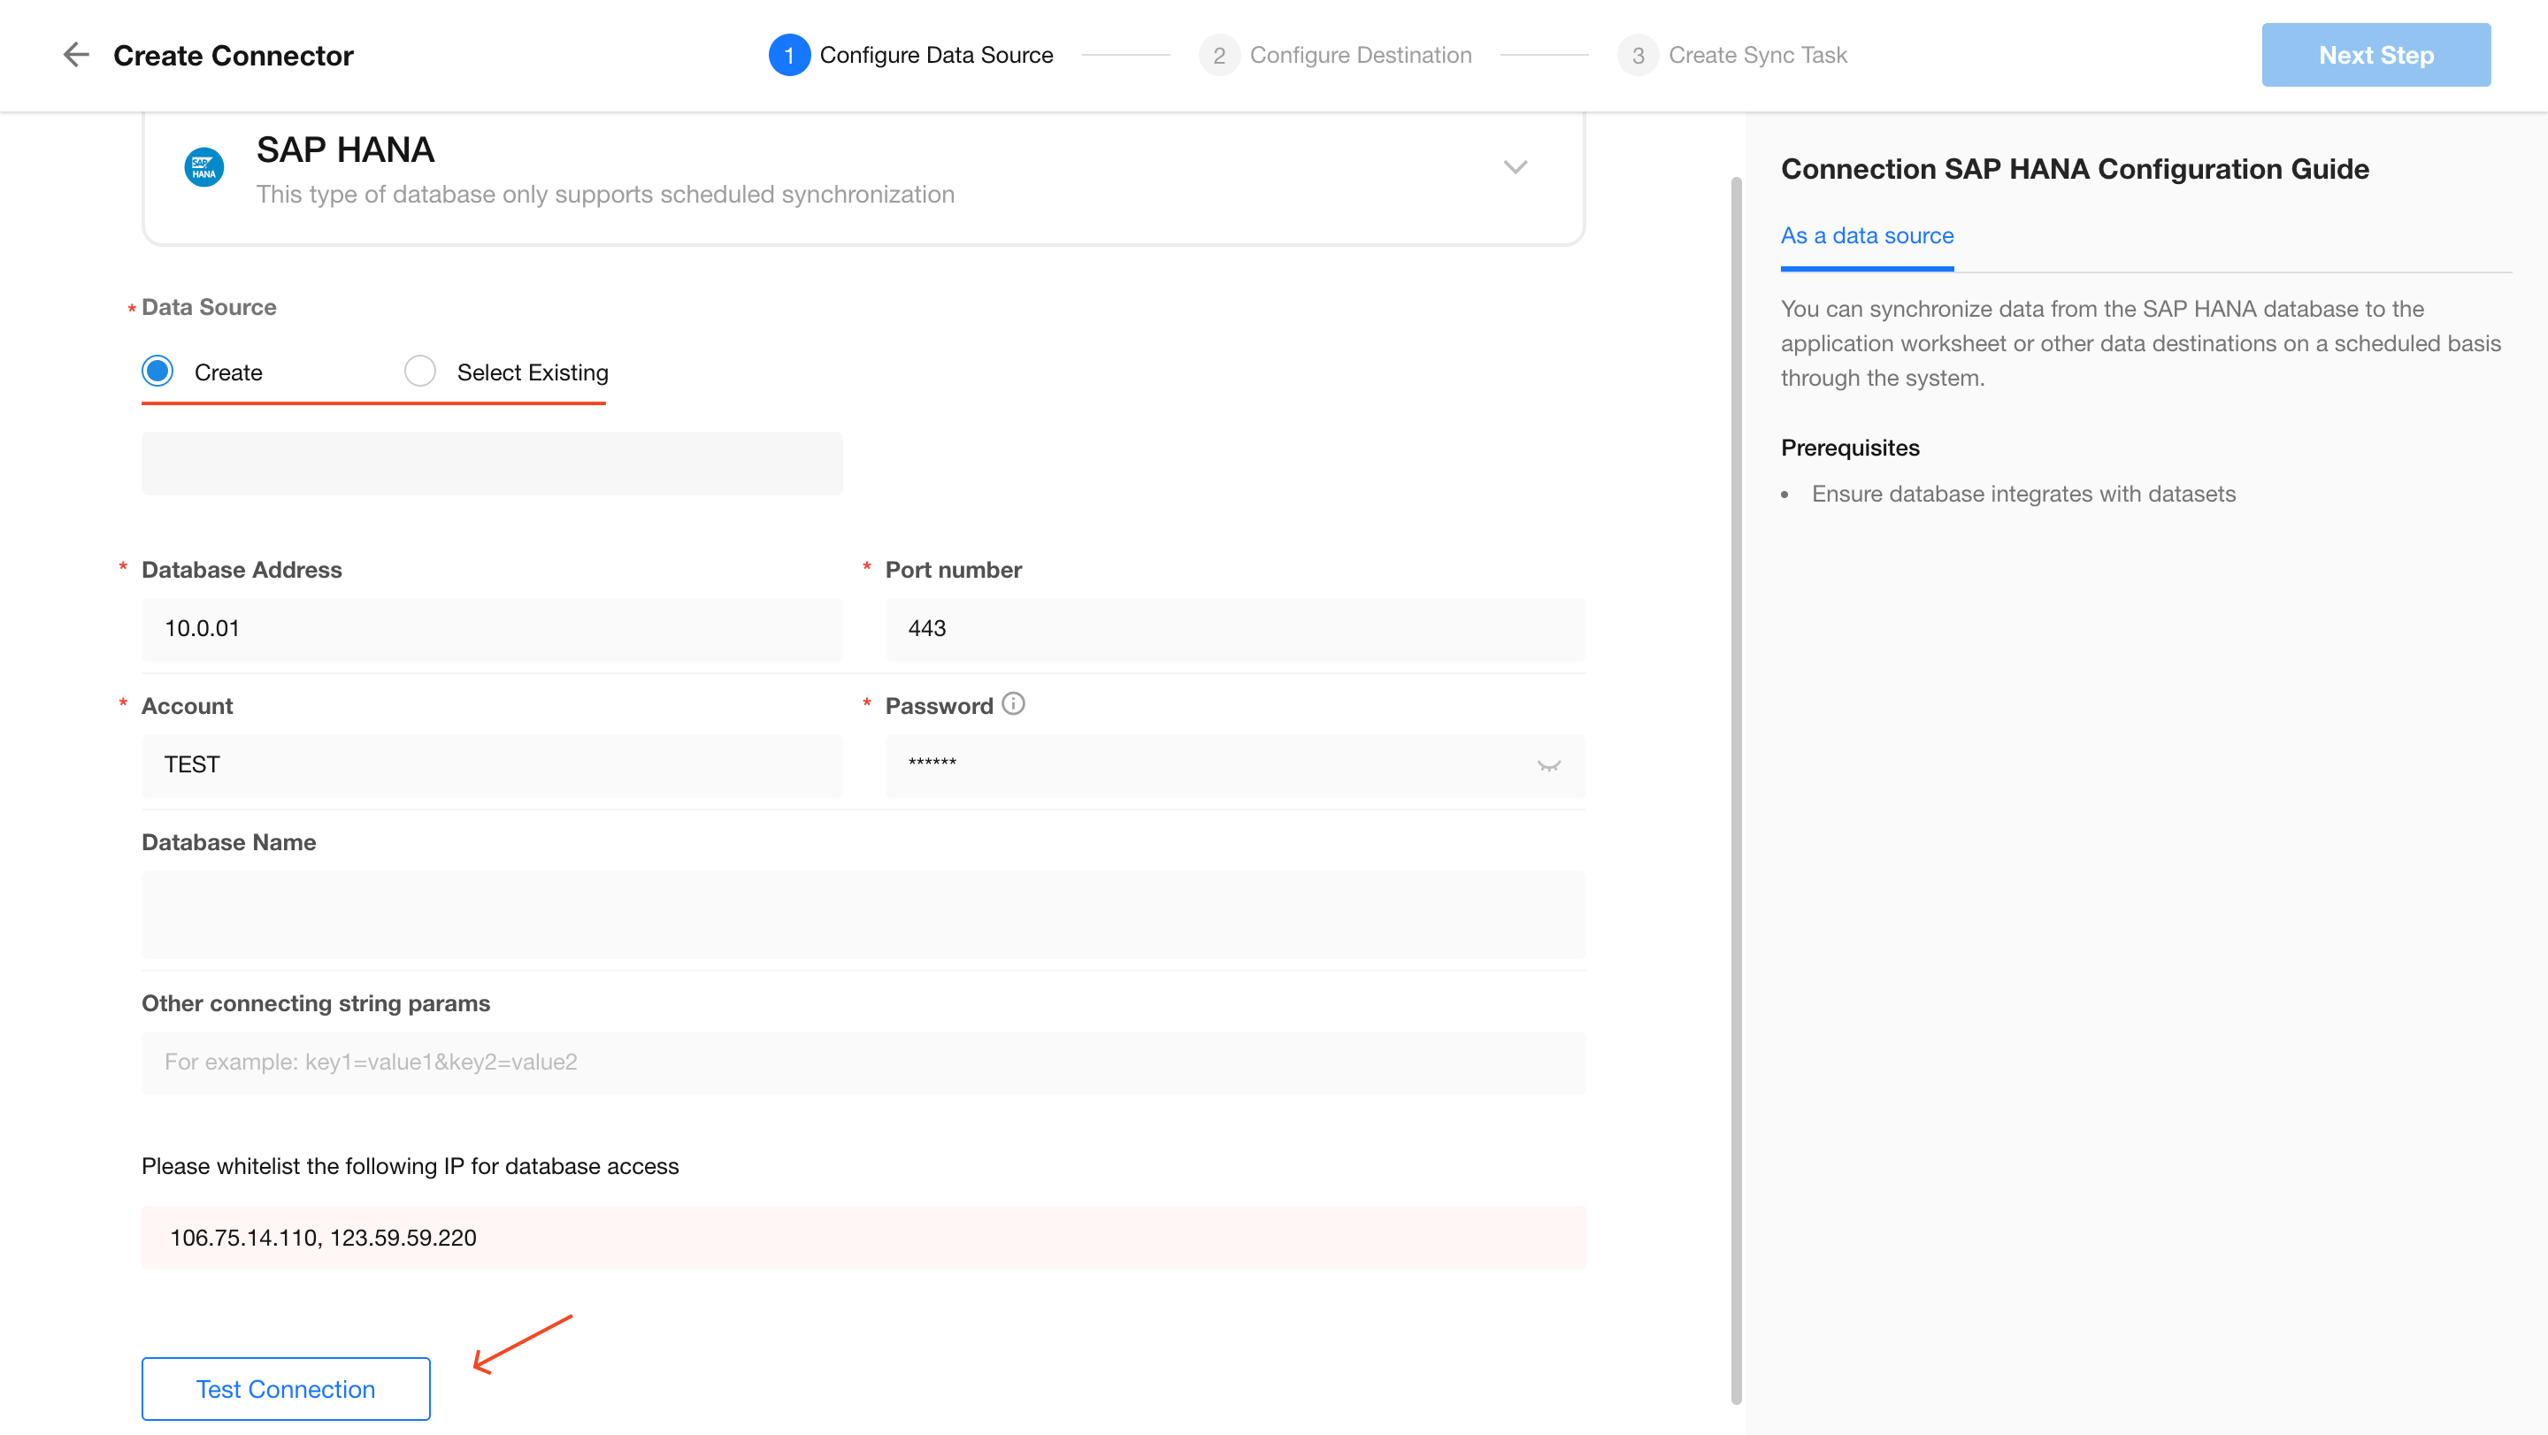
Task: Choose the Select Existing radio option
Action: click(x=419, y=372)
